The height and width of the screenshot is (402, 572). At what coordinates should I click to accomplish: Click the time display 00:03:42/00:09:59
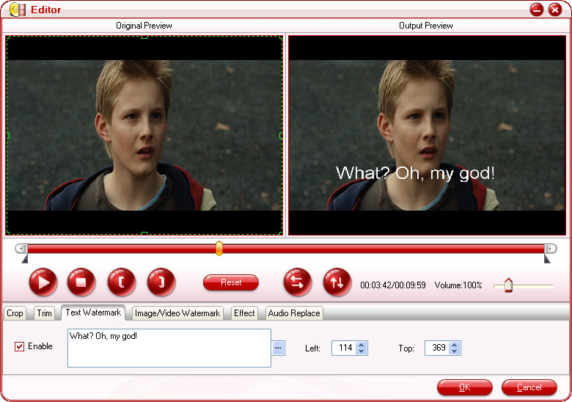pyautogui.click(x=393, y=285)
